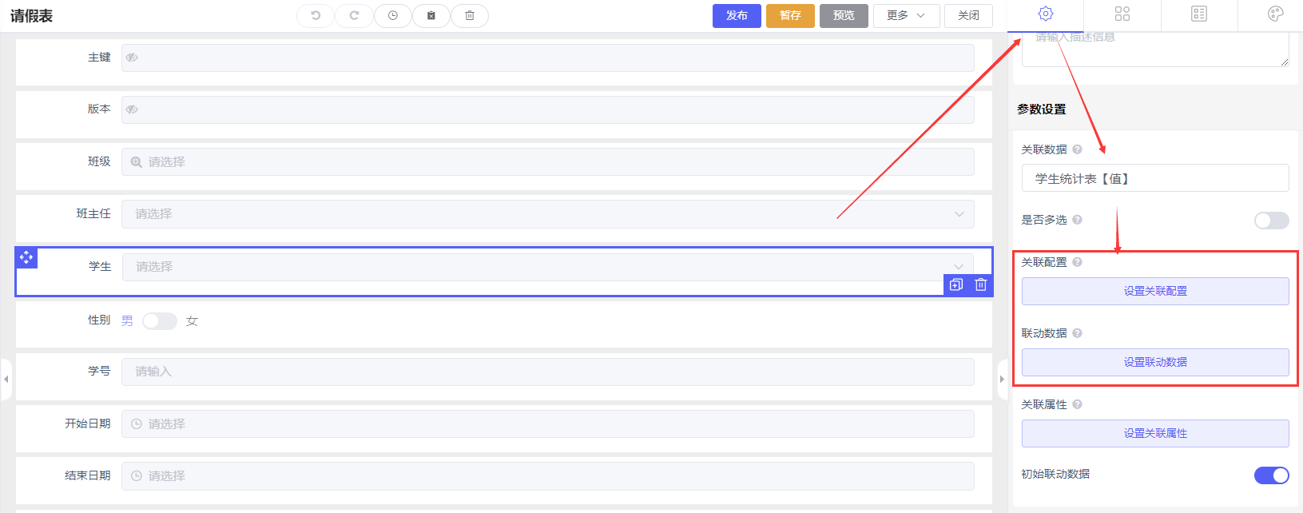Click the trash can icon in top toolbar
The image size is (1303, 513).
coord(470,15)
